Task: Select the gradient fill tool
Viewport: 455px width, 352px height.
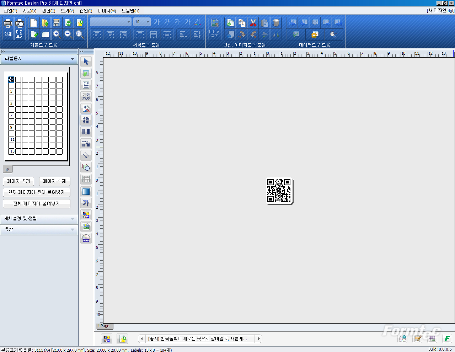Action: click(86, 192)
